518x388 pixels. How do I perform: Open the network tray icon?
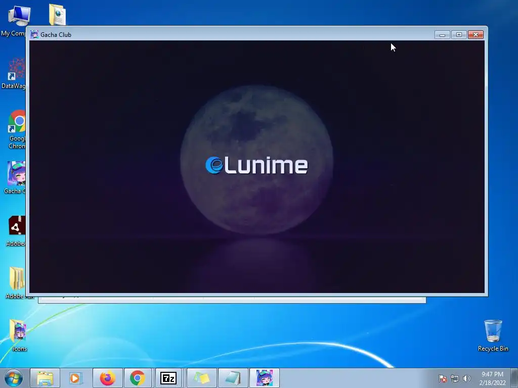[455, 378]
